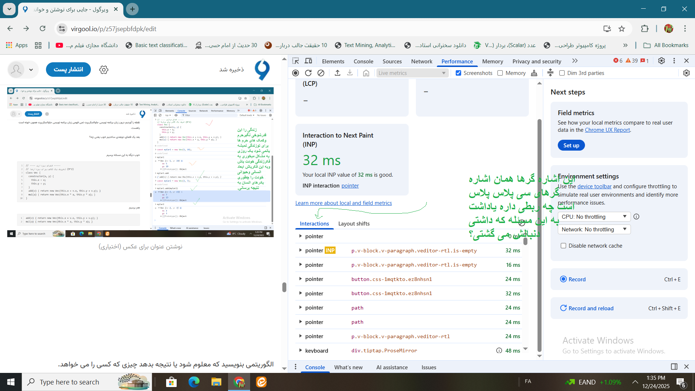Open the Network throttling dropdown
This screenshot has width=695, height=391.
[594, 230]
